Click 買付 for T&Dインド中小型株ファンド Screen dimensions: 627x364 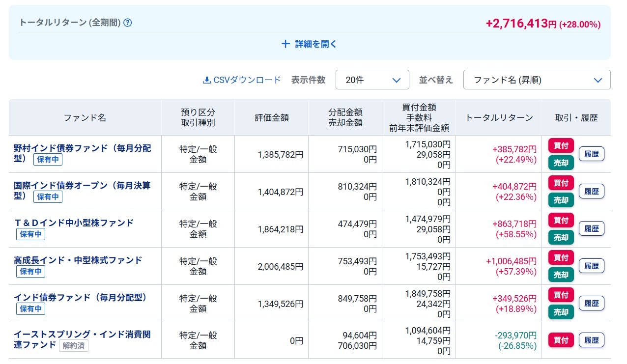tap(561, 220)
